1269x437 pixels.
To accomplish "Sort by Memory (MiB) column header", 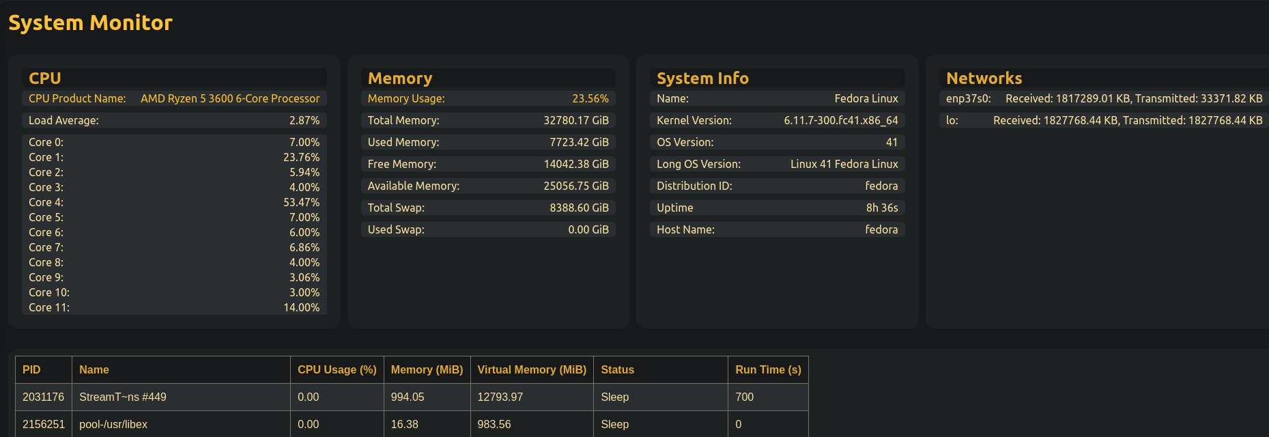I will 427,369.
